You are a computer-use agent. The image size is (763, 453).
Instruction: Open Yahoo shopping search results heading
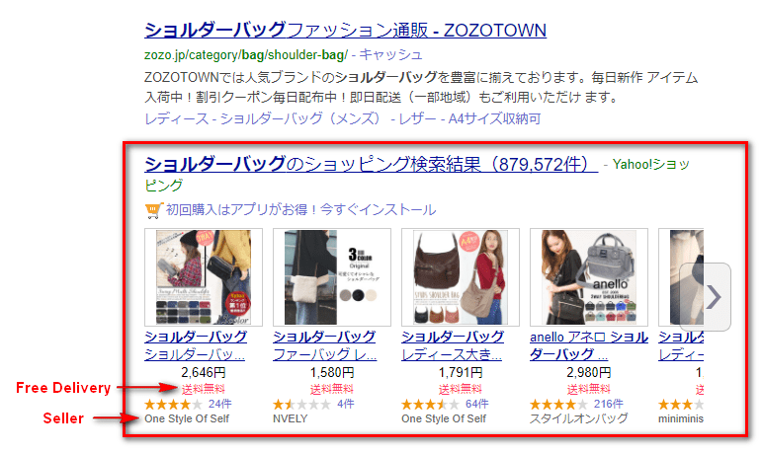click(372, 164)
